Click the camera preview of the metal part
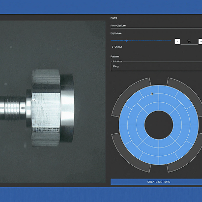 click(53, 102)
